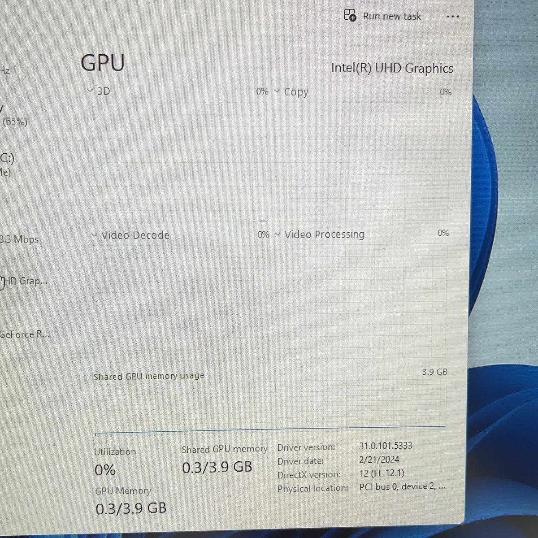This screenshot has height=538, width=538.
Task: Click the 0% value beside the 3D label
Action: click(x=262, y=91)
